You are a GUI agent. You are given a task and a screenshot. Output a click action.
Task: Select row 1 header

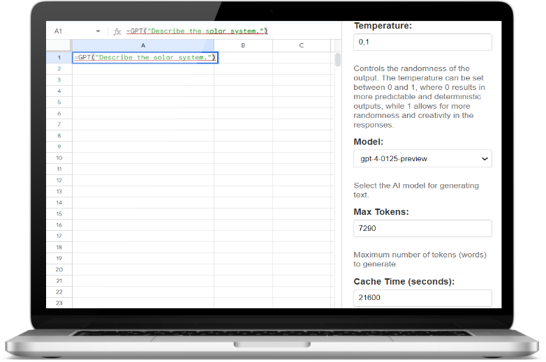(59, 57)
